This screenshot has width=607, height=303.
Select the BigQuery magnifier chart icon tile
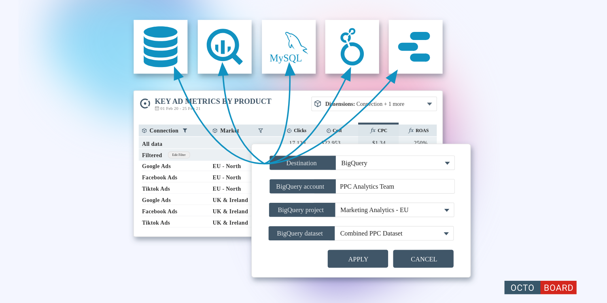(225, 47)
